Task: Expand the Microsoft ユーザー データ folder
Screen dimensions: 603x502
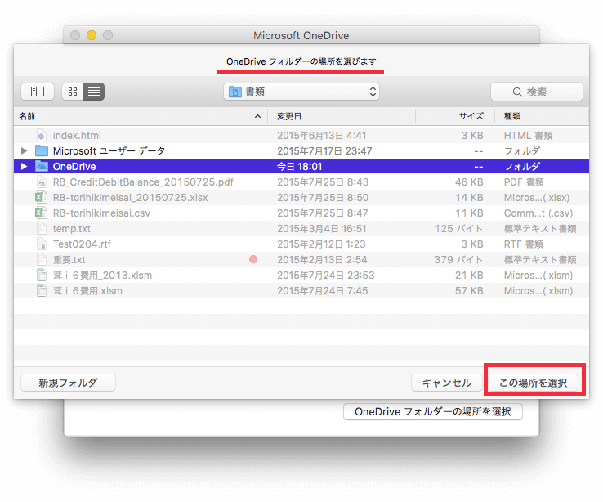Action: pyautogui.click(x=24, y=150)
